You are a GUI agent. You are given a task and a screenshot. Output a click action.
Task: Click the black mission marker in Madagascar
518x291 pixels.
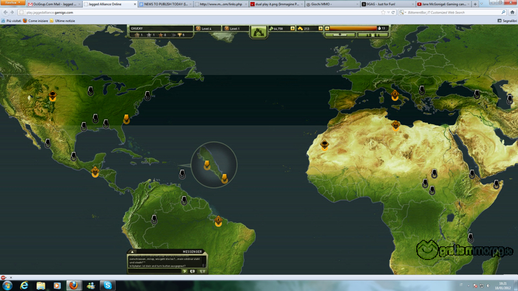472,237
